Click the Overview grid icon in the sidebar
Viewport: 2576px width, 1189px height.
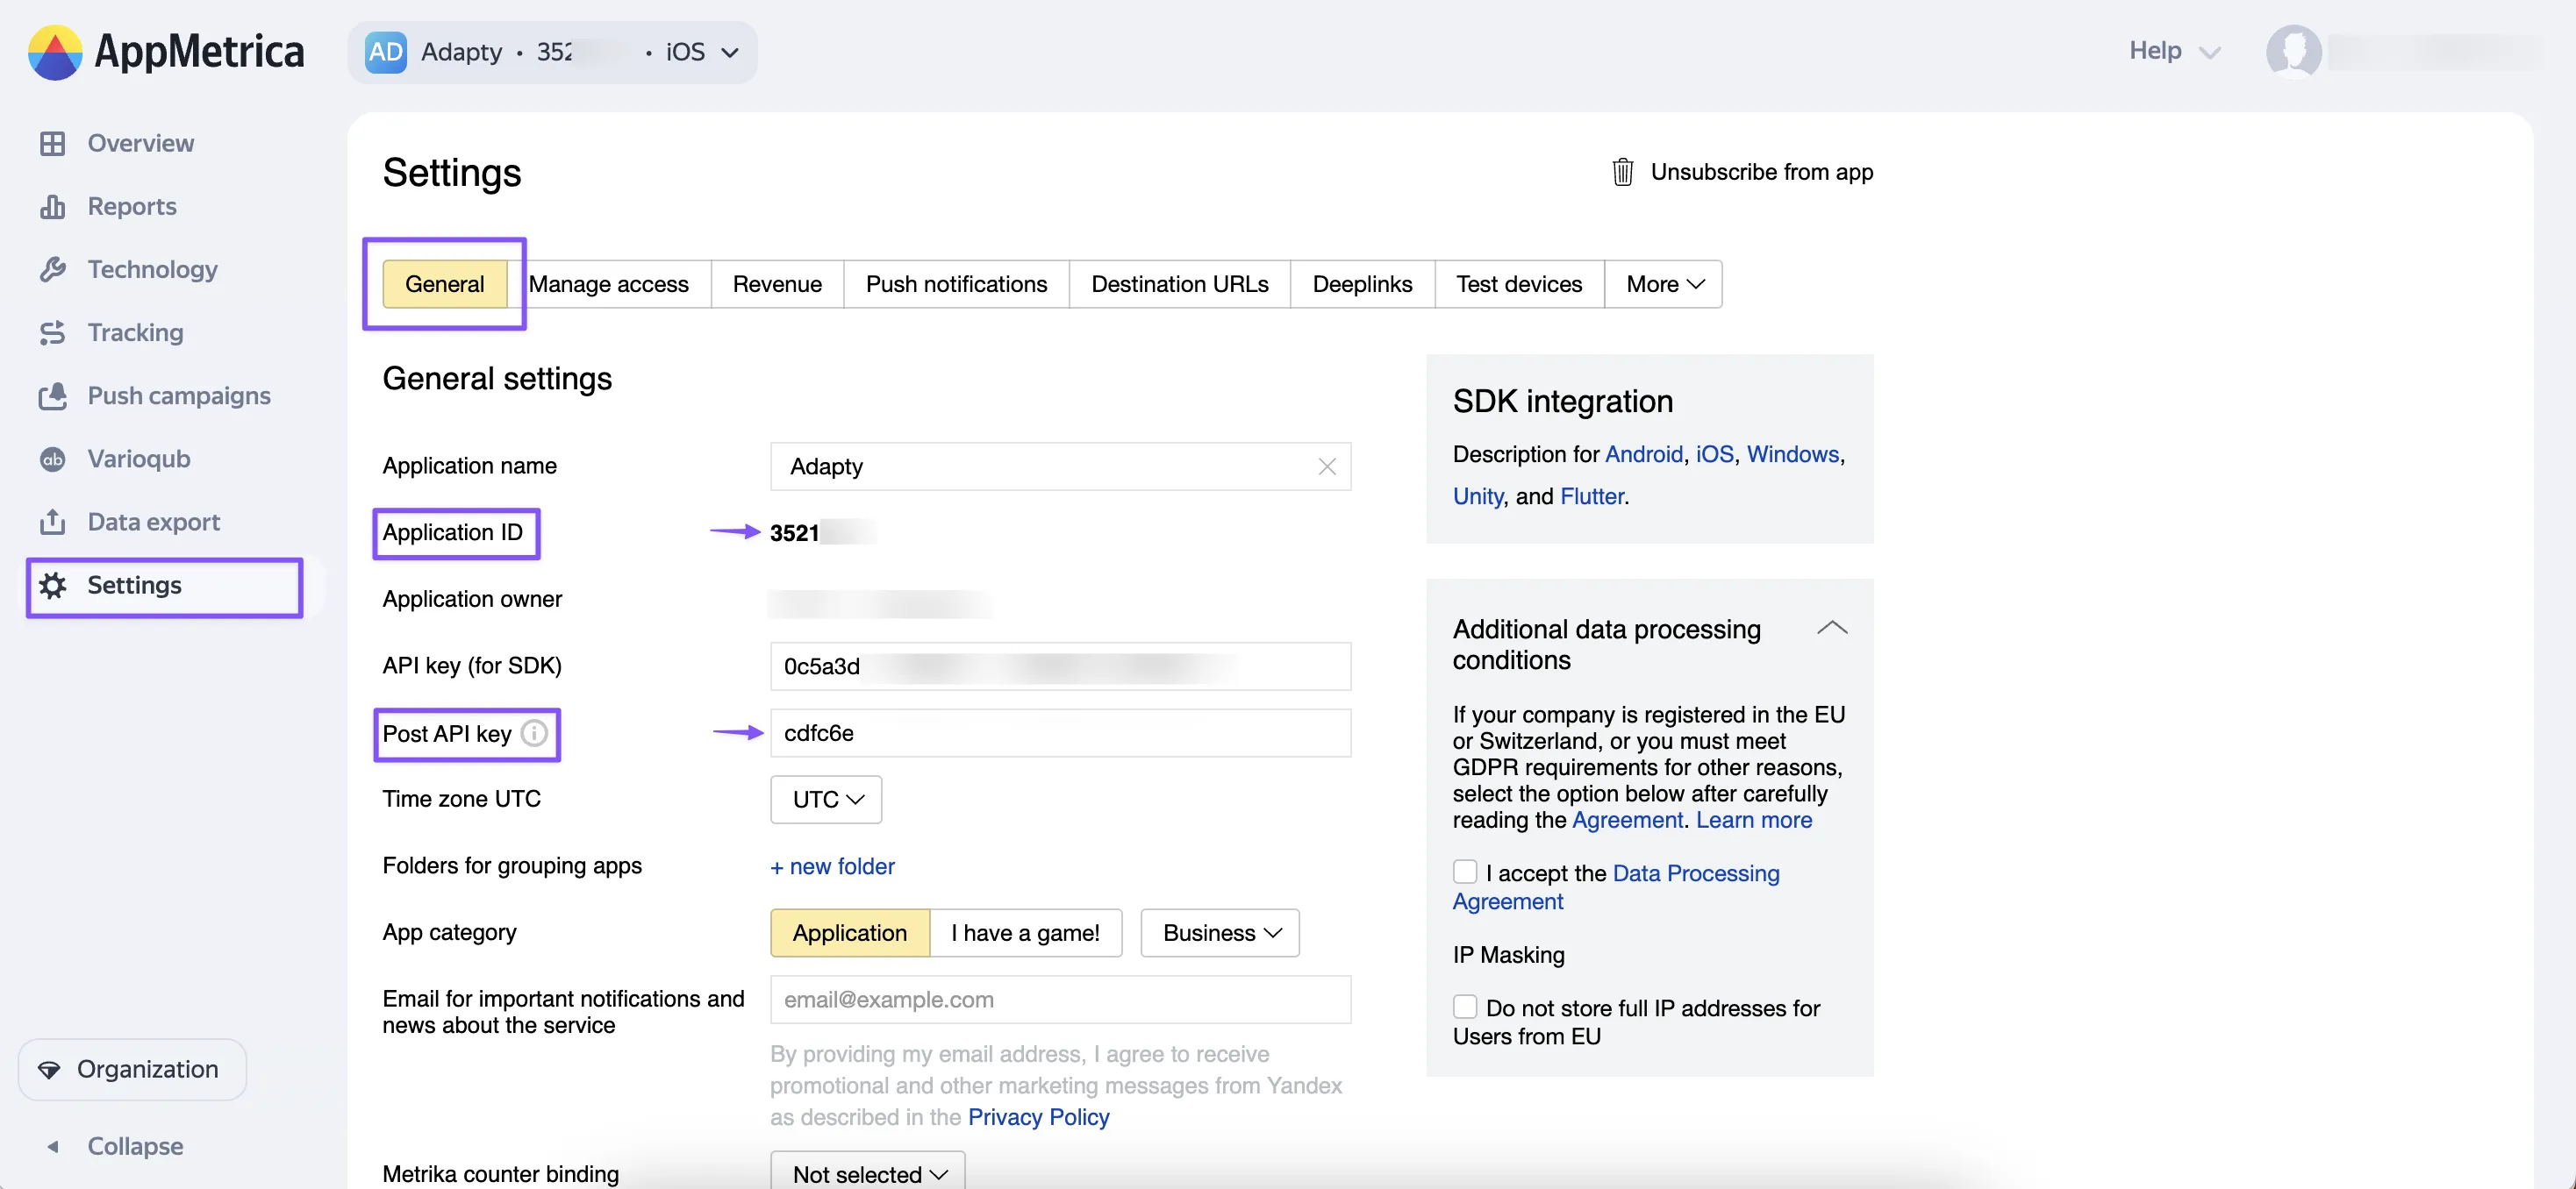tap(52, 143)
